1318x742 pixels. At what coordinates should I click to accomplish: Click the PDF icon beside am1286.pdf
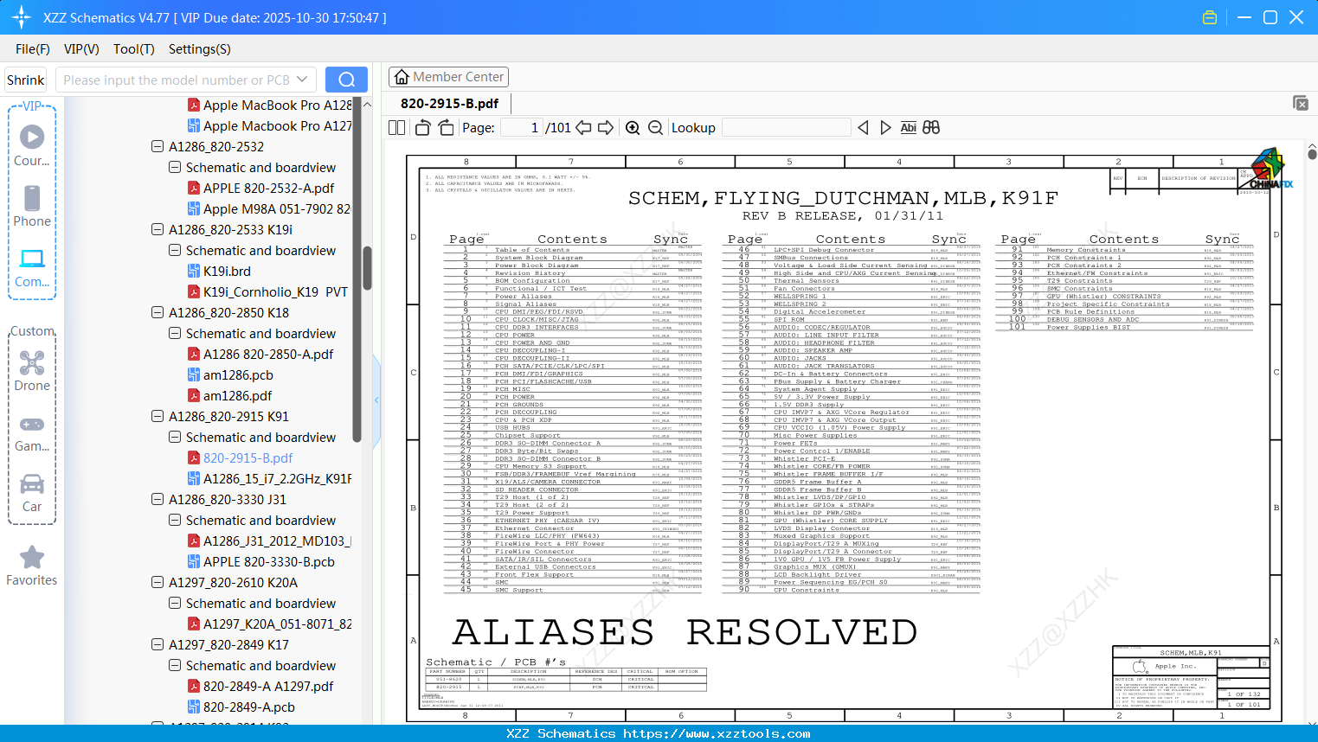pos(194,395)
